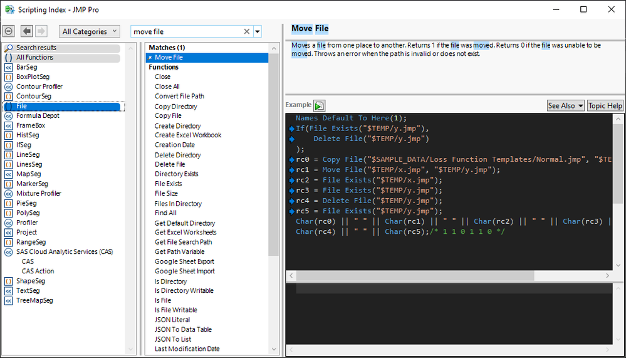Viewport: 626px width, 358px height.
Task: Select Copy File in the Functions list
Action: (x=168, y=116)
